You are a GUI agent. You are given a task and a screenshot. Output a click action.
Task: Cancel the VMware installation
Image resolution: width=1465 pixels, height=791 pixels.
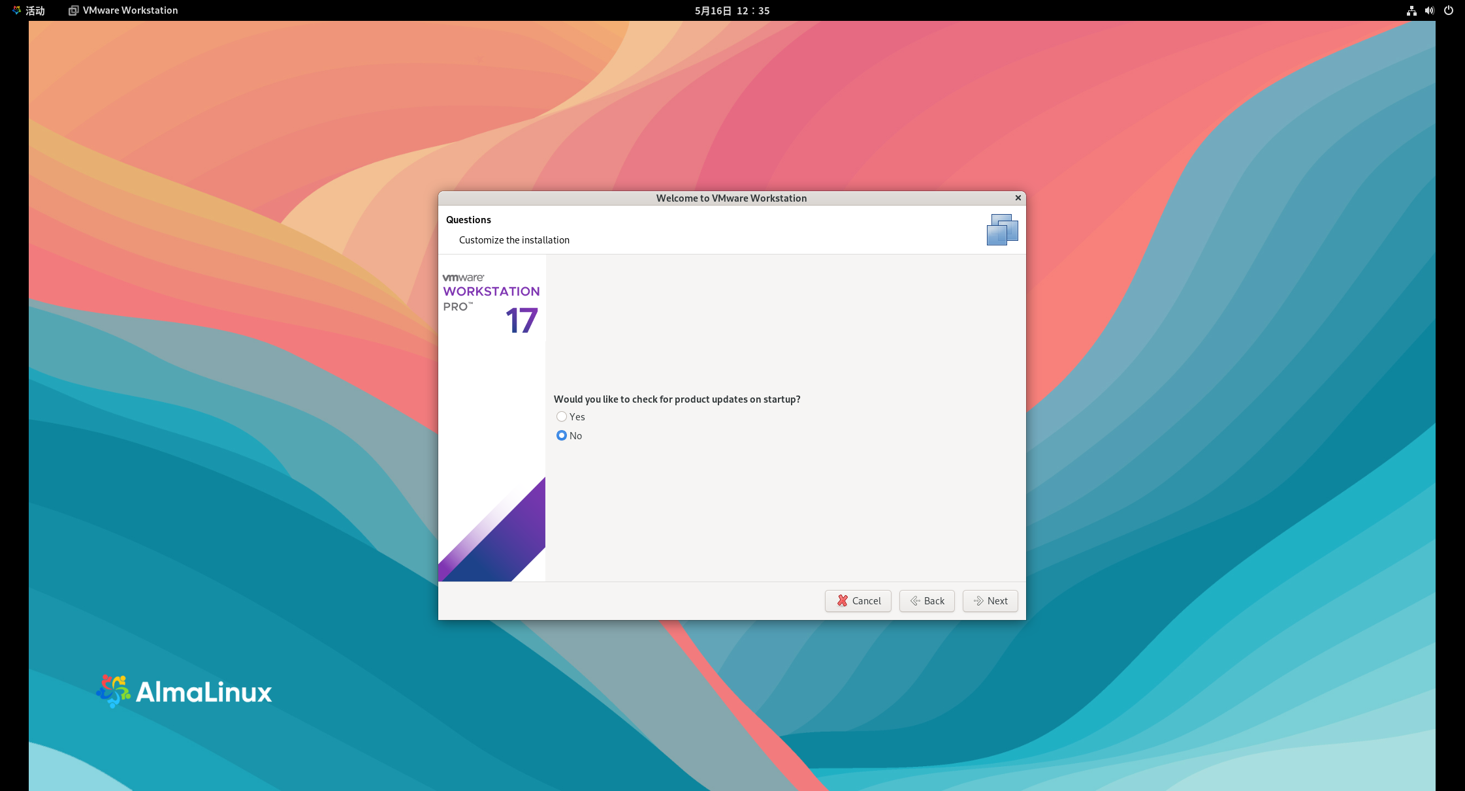pyautogui.click(x=858, y=600)
